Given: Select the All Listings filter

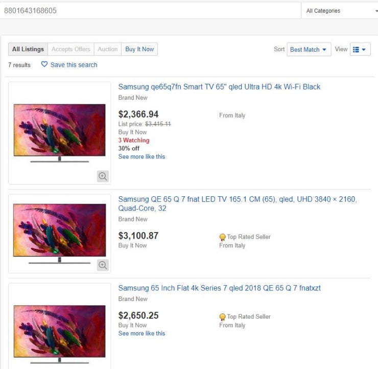Looking at the screenshot, I should (x=28, y=49).
